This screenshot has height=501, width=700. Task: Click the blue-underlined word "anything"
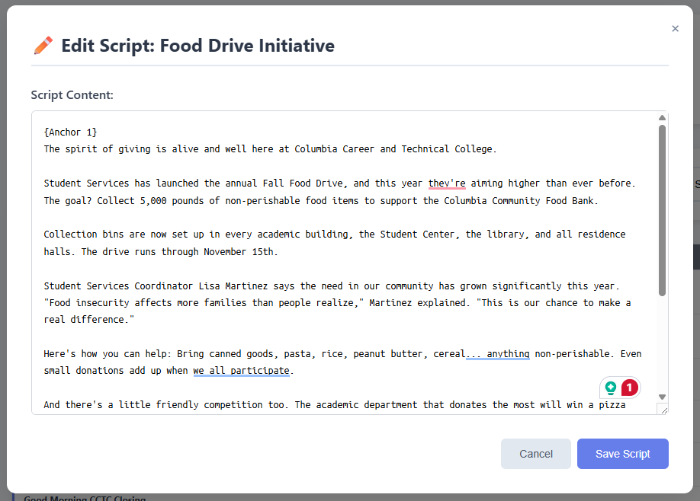coord(508,354)
